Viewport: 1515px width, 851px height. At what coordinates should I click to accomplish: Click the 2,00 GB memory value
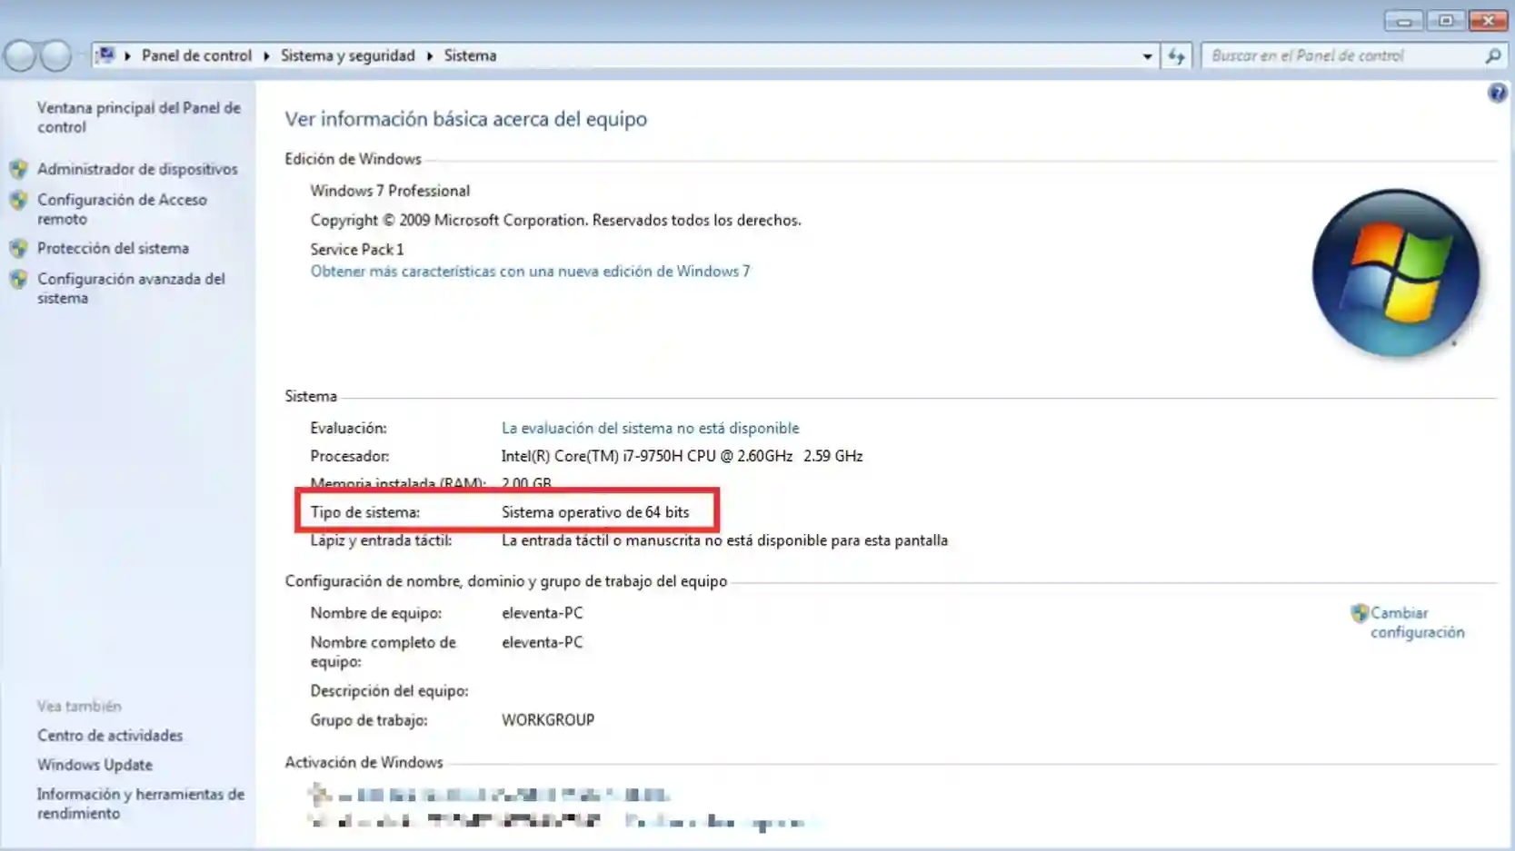click(x=526, y=483)
